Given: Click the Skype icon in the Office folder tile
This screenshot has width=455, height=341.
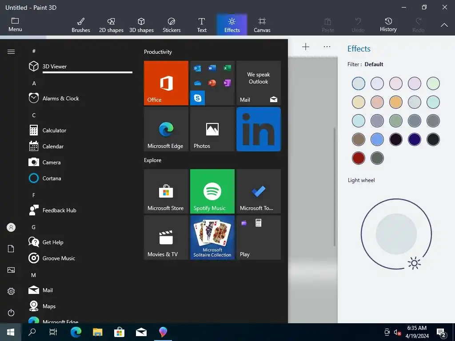Looking at the screenshot, I should [x=198, y=98].
